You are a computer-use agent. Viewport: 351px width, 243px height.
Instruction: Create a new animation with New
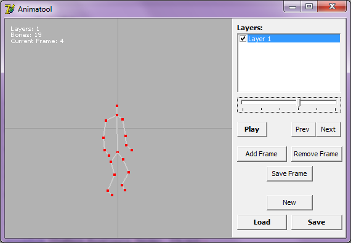tap(289, 202)
